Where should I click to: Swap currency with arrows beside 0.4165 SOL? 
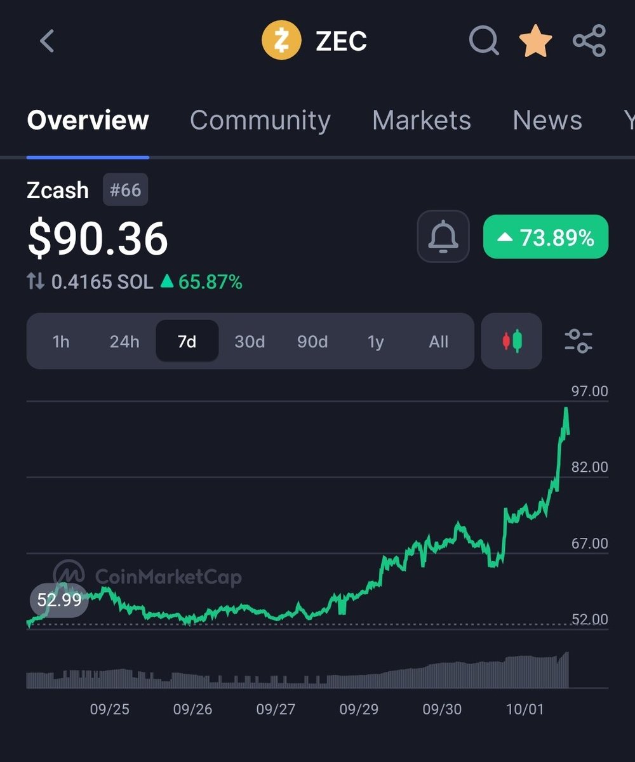pyautogui.click(x=36, y=282)
